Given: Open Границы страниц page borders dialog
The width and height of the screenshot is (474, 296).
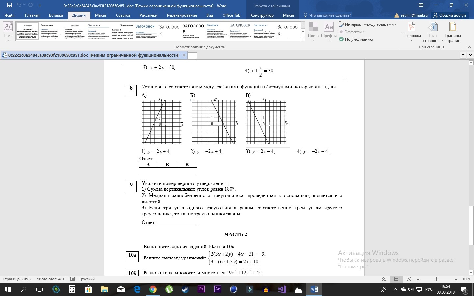Looking at the screenshot, I should (453, 32).
